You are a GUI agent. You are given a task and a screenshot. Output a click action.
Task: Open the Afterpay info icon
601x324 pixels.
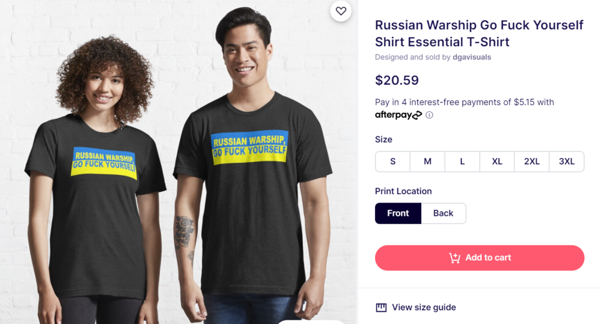pos(429,115)
